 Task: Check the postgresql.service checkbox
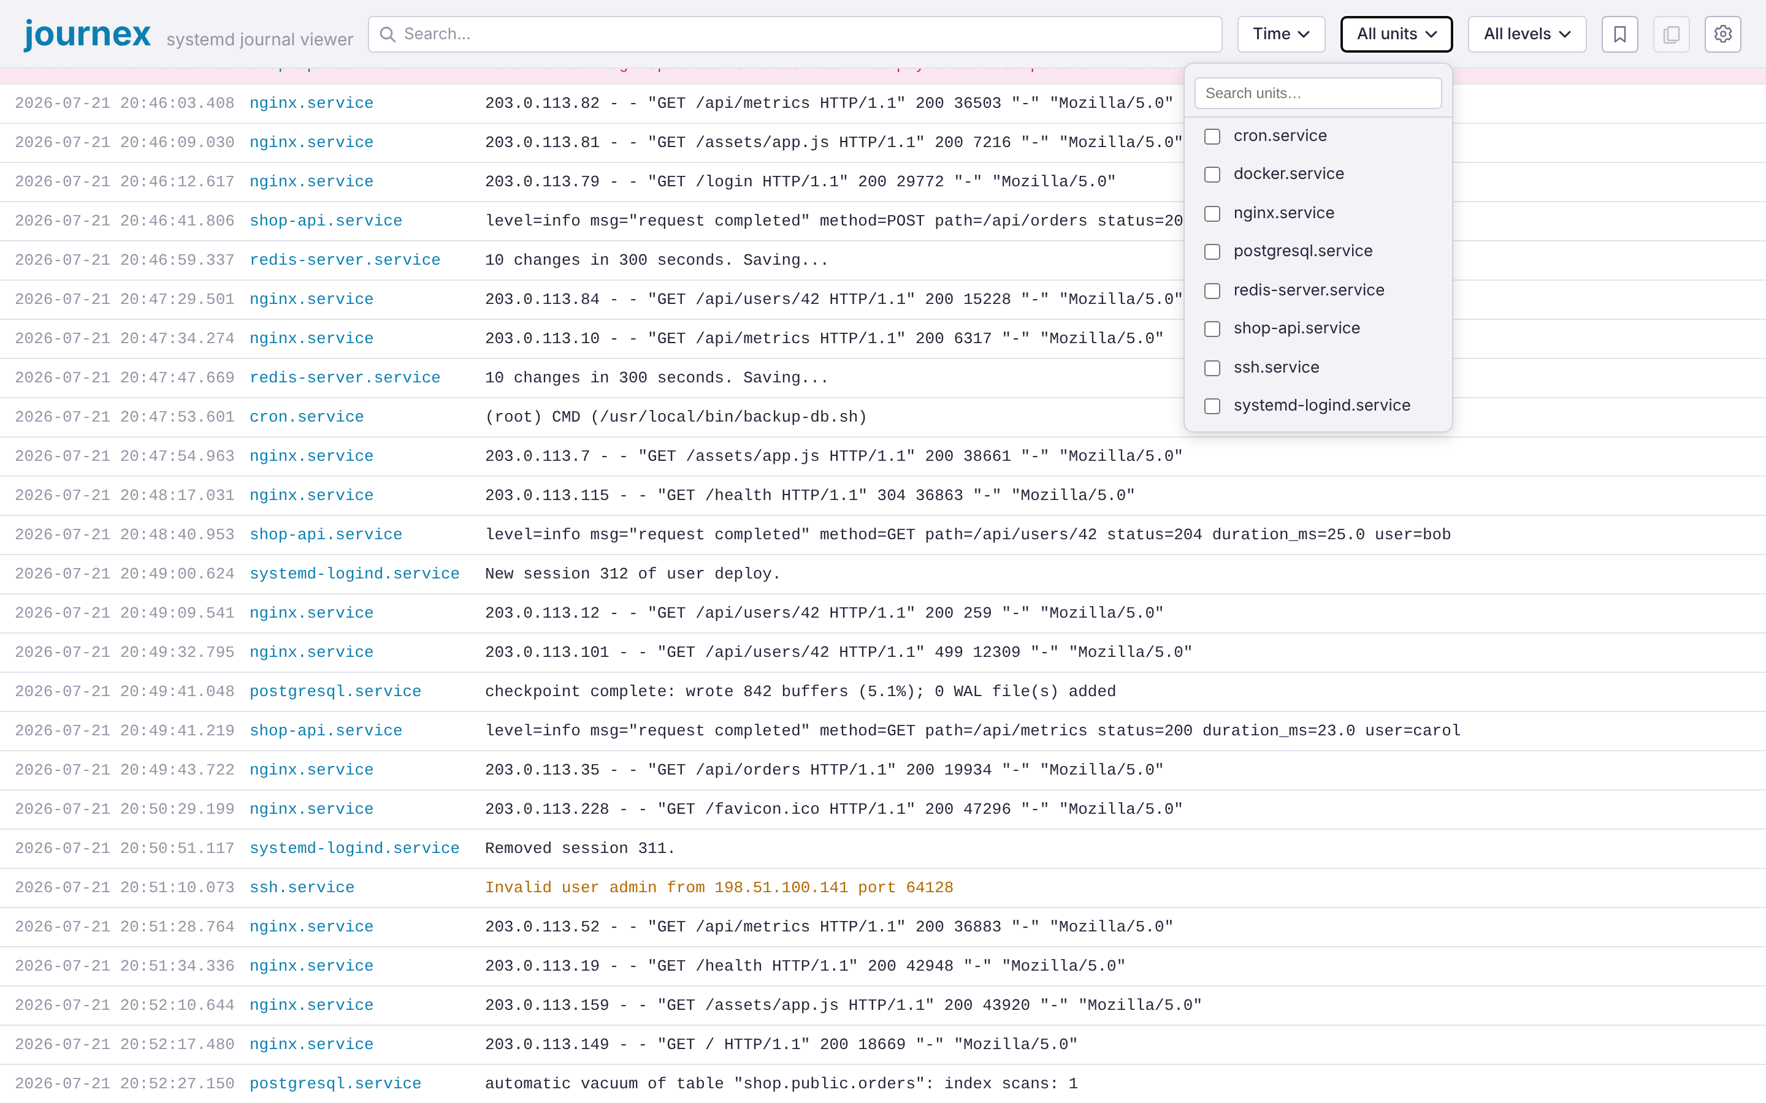tap(1212, 252)
